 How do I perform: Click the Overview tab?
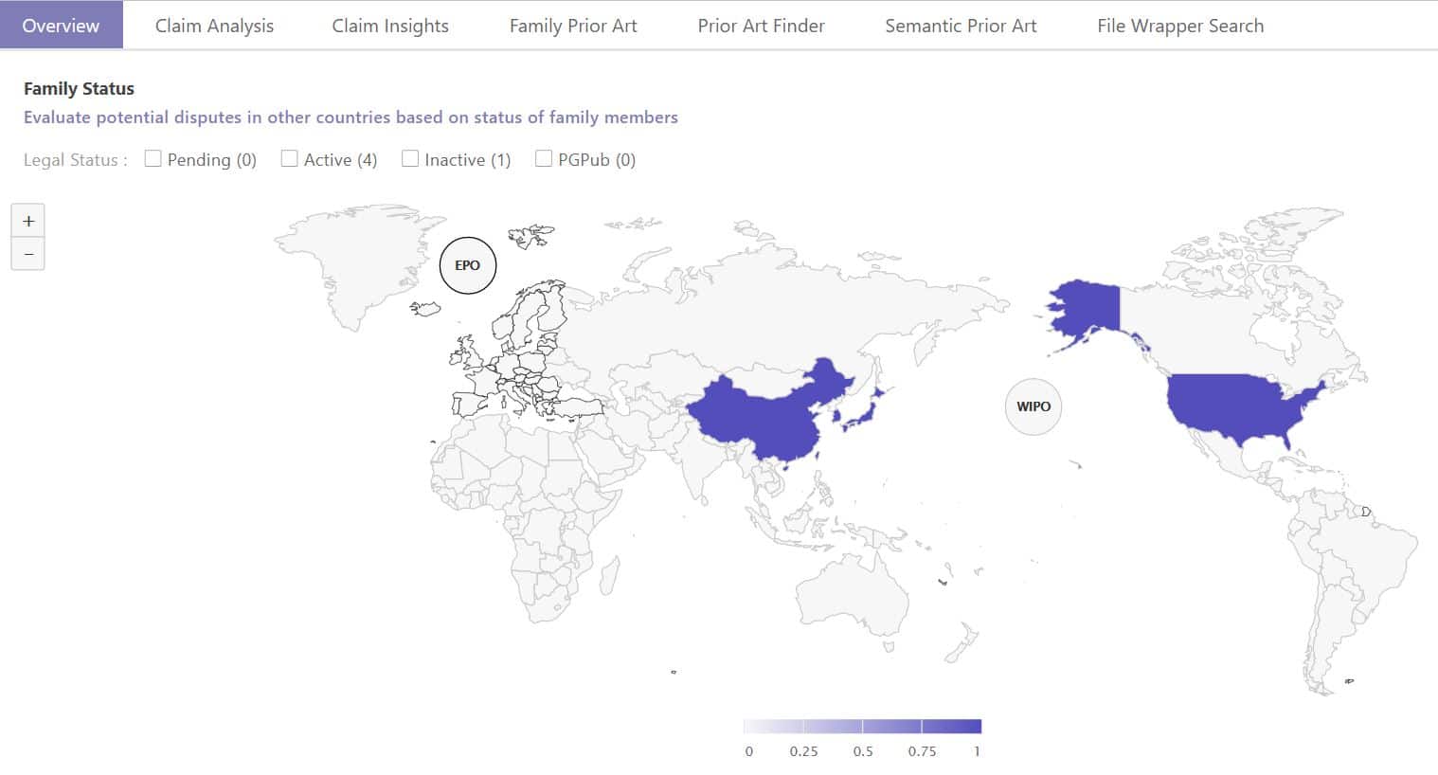tap(61, 26)
